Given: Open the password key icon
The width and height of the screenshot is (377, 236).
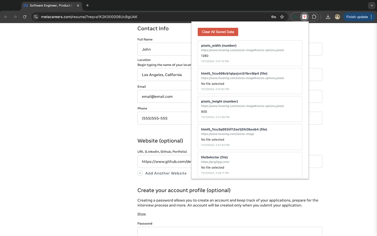Looking at the screenshot, I should tap(273, 17).
